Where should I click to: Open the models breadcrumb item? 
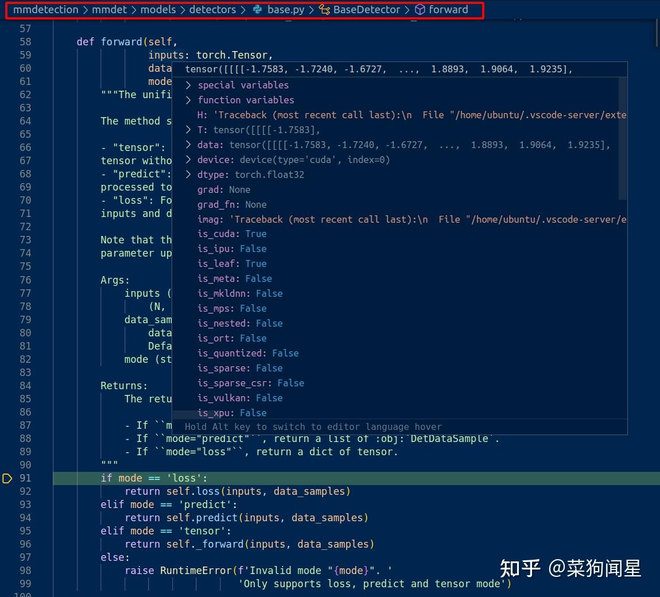click(x=158, y=10)
